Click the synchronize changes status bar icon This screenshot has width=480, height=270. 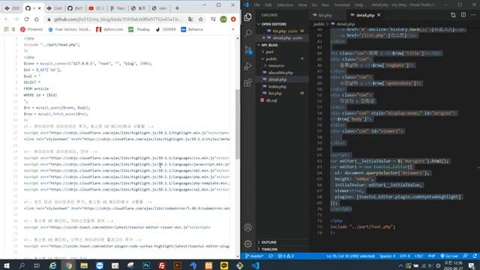271,256
